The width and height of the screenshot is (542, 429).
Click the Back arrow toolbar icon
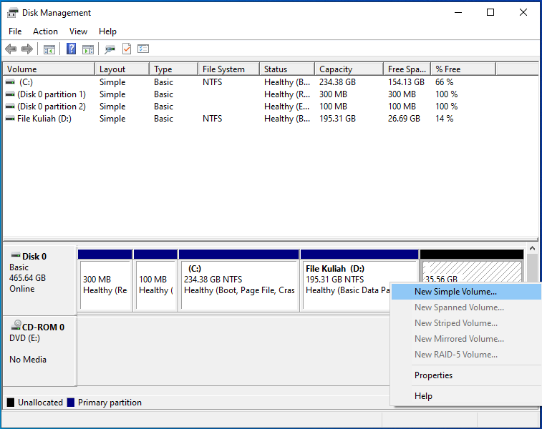11,49
